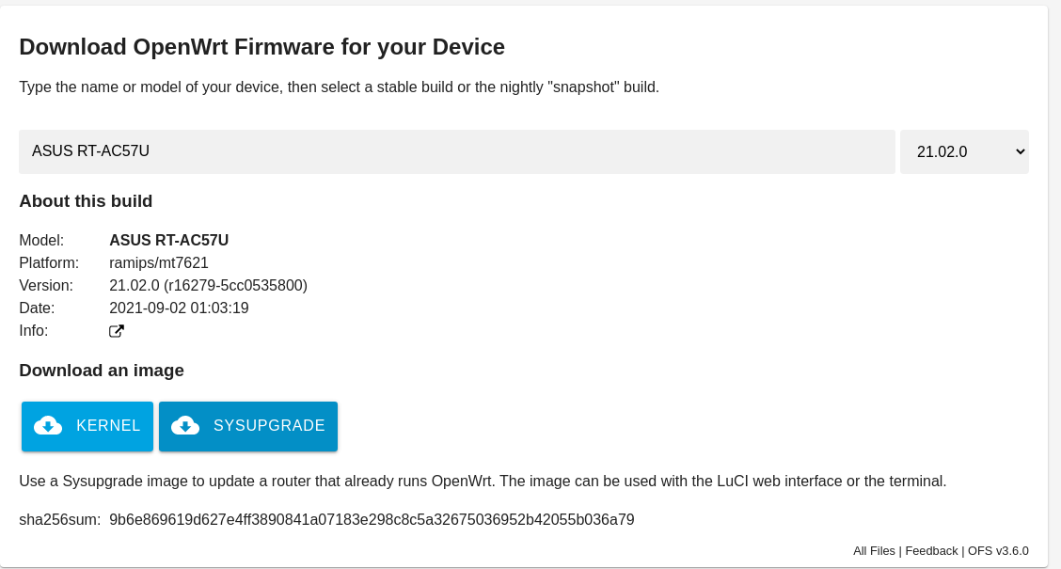The image size is (1061, 569).
Task: Click the Sysupgrade image description text
Action: (x=483, y=481)
